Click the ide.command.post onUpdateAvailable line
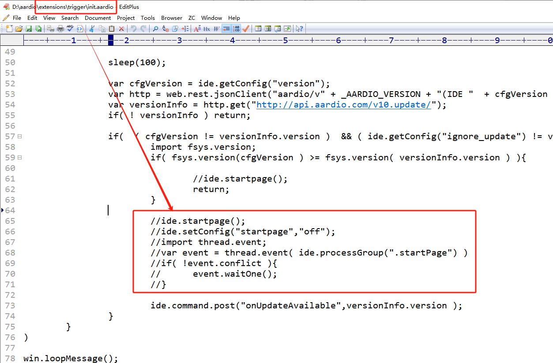This screenshot has width=553, height=363. pyautogui.click(x=306, y=306)
